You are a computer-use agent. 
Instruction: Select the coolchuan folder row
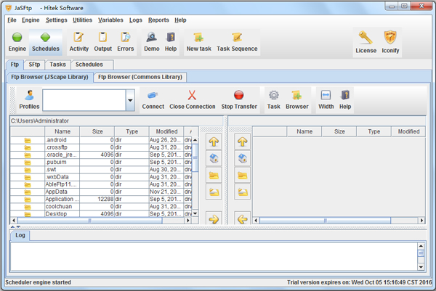[x=101, y=207]
